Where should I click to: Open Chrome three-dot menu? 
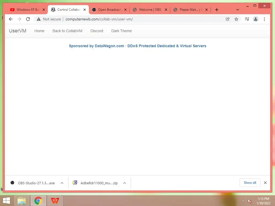click(x=264, y=19)
